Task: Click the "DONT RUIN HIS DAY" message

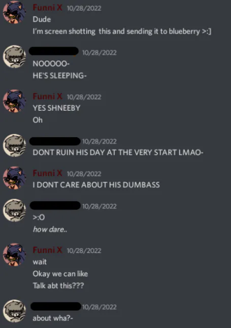Action: [118, 152]
